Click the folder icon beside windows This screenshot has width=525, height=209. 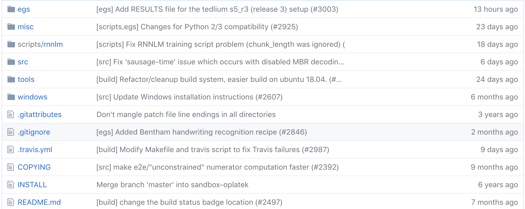(11, 97)
